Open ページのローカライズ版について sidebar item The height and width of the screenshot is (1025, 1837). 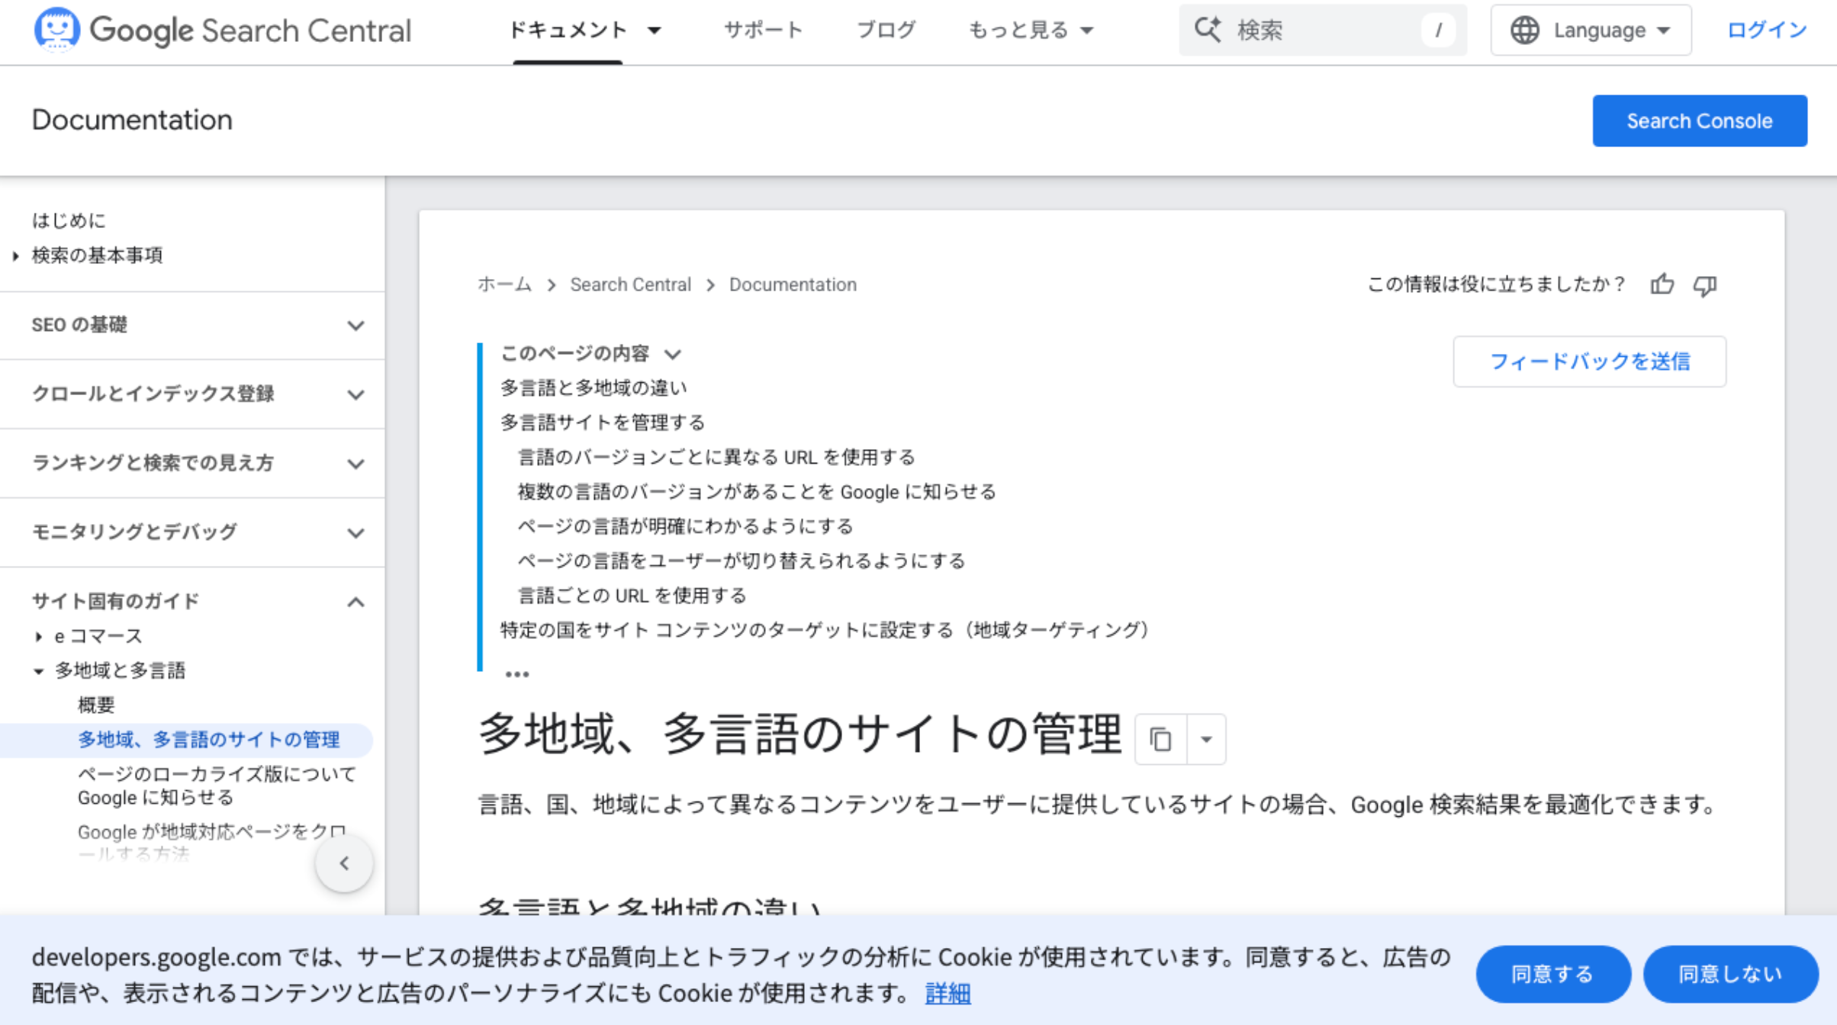coord(217,786)
